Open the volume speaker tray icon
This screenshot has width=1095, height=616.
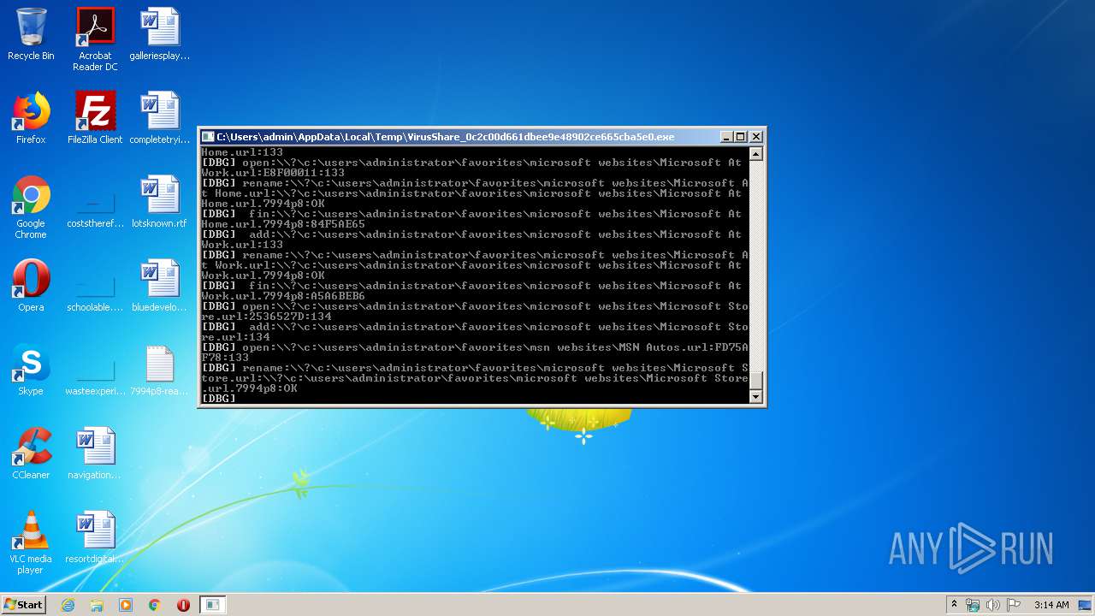click(993, 605)
